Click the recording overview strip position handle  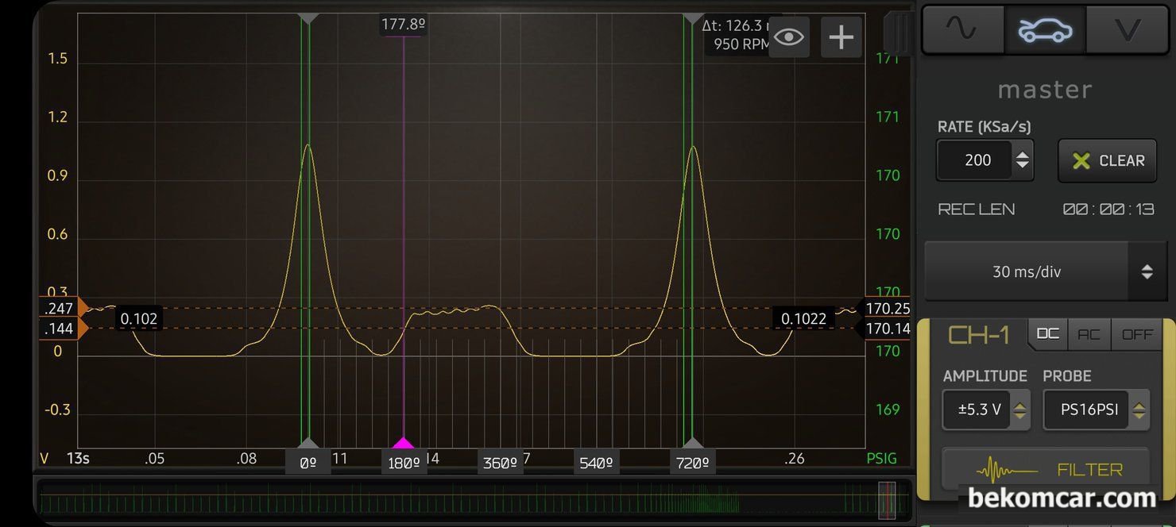coord(887,499)
